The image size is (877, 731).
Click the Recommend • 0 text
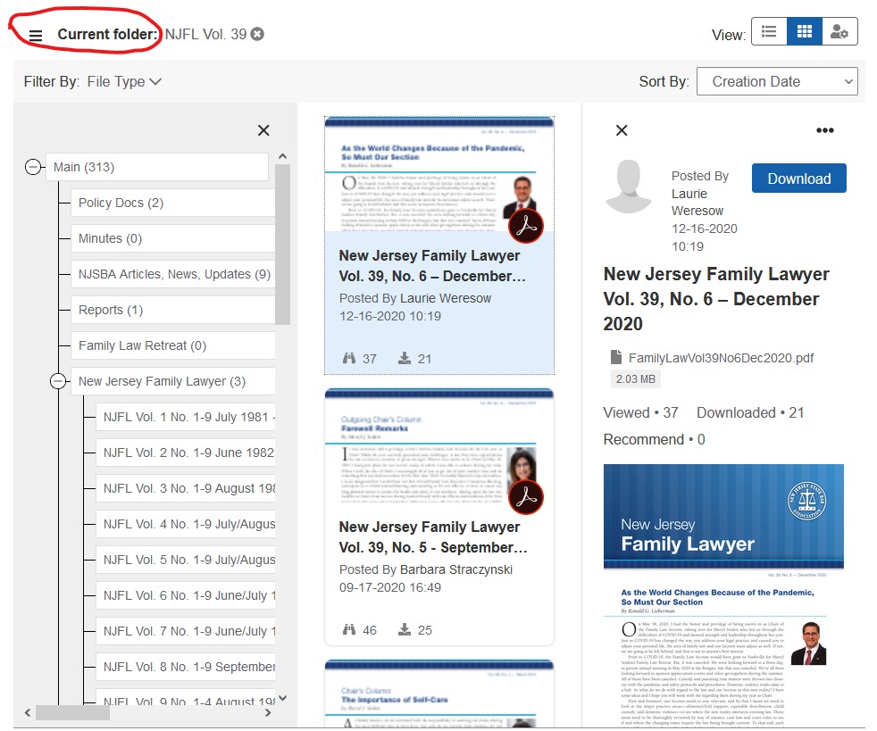pos(654,439)
